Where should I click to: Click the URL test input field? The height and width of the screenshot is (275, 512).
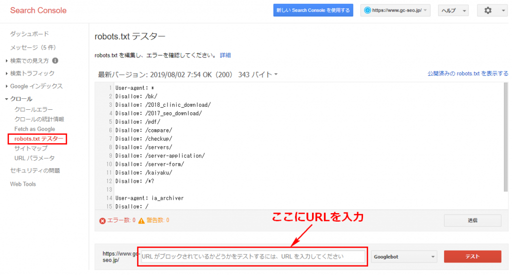(x=253, y=257)
